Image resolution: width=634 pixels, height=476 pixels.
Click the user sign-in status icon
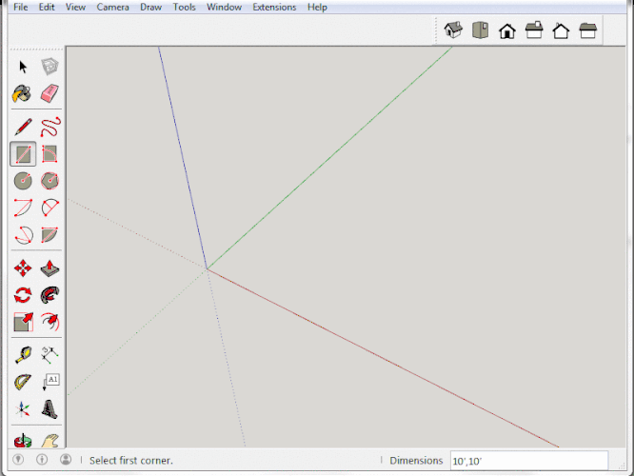click(x=66, y=460)
